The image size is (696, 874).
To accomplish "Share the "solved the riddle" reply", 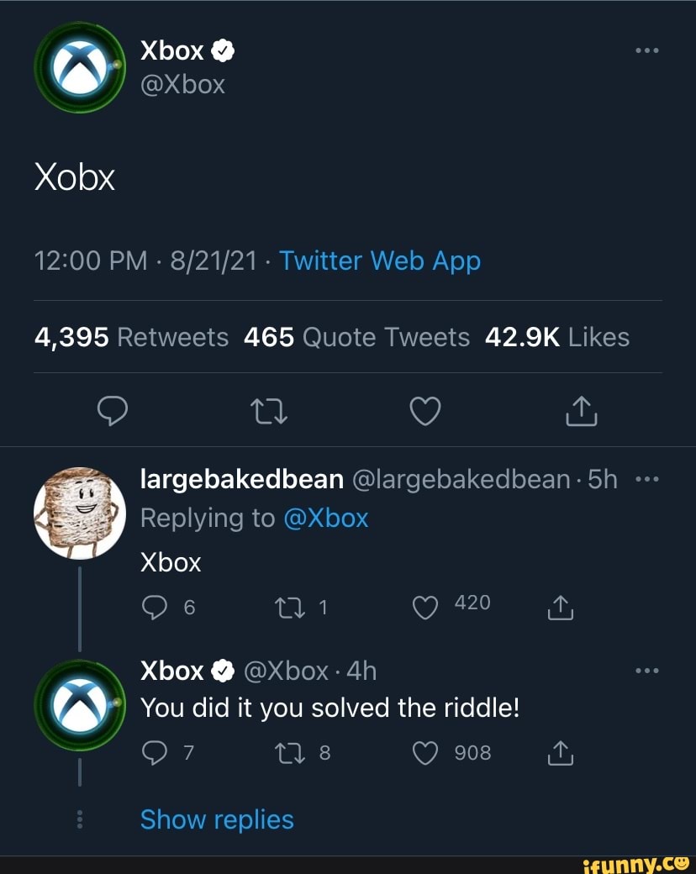I will (x=561, y=752).
